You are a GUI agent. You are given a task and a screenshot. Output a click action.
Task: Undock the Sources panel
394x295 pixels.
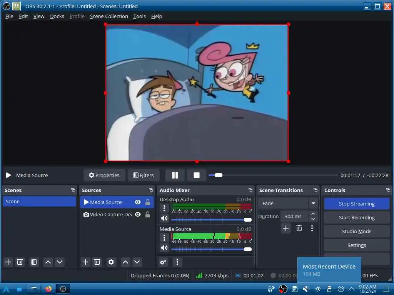pos(151,190)
